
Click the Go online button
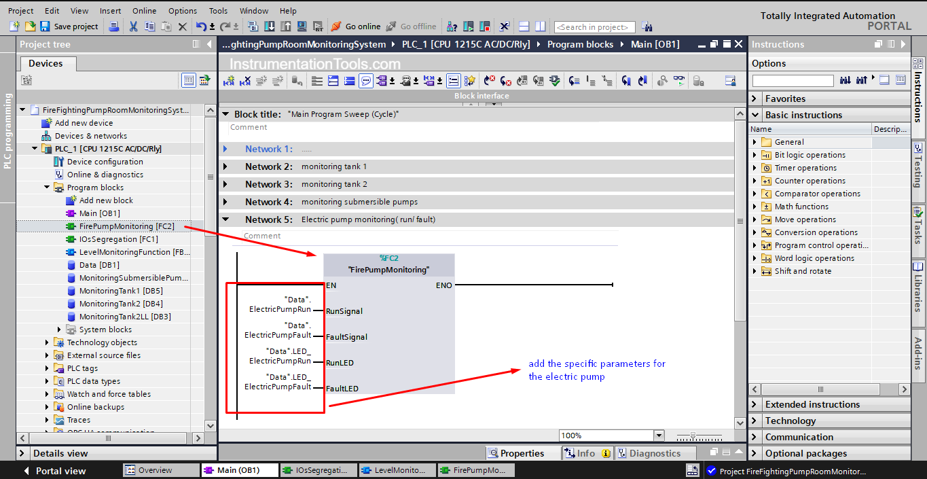356,26
